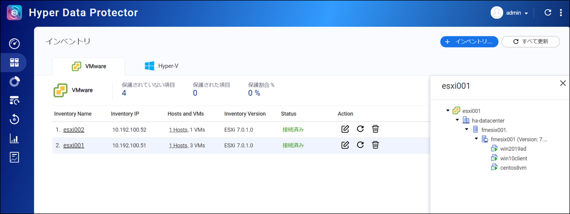570x214 pixels.
Task: Collapse the esxi001 root tree node
Action: 448,111
